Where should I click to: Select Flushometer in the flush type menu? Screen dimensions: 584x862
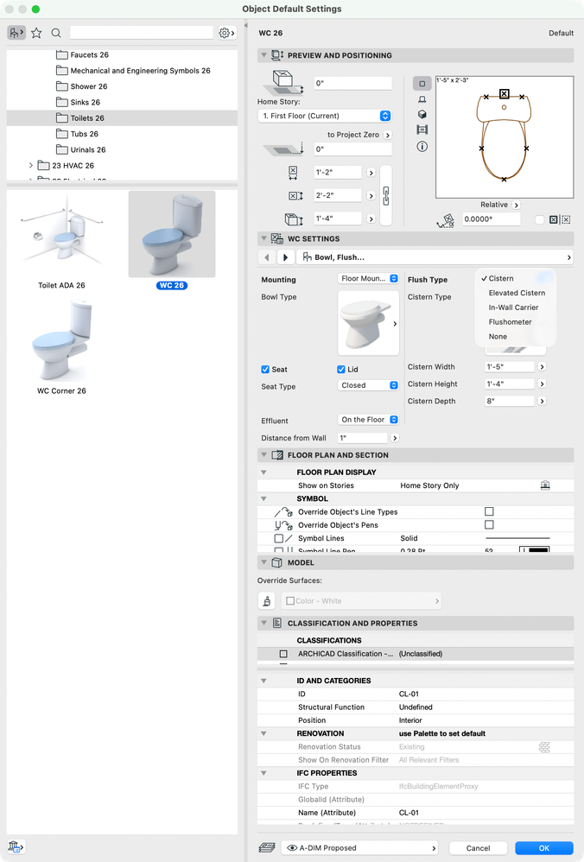[x=510, y=322]
